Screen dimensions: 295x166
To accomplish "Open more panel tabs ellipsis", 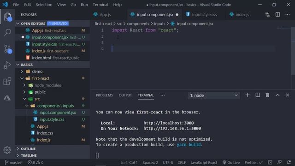I will tap(163, 95).
